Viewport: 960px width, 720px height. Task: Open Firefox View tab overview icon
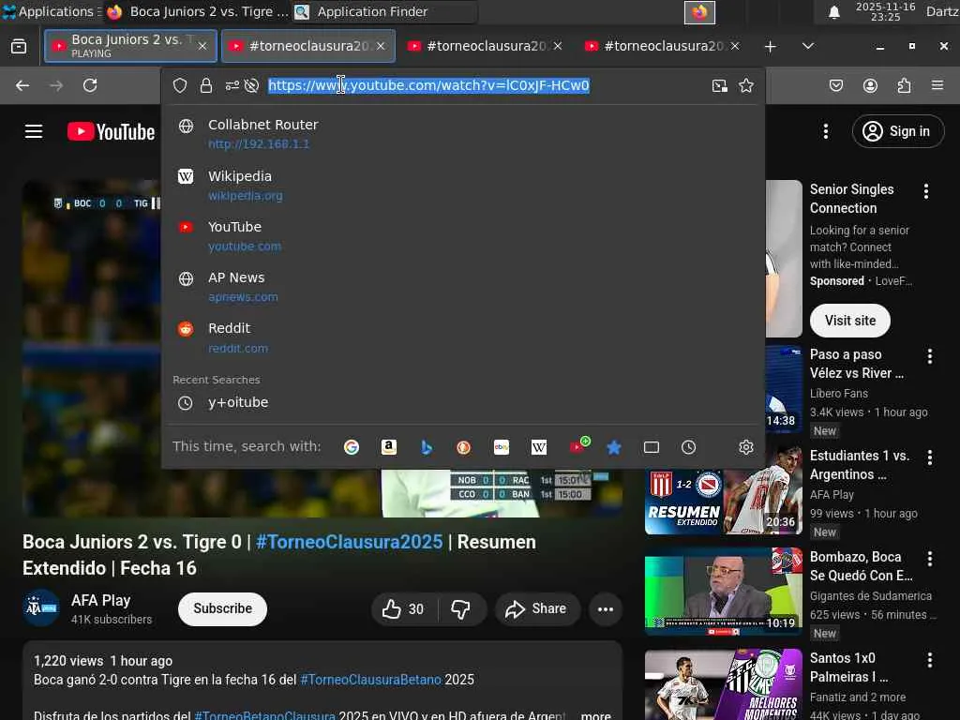pos(19,46)
